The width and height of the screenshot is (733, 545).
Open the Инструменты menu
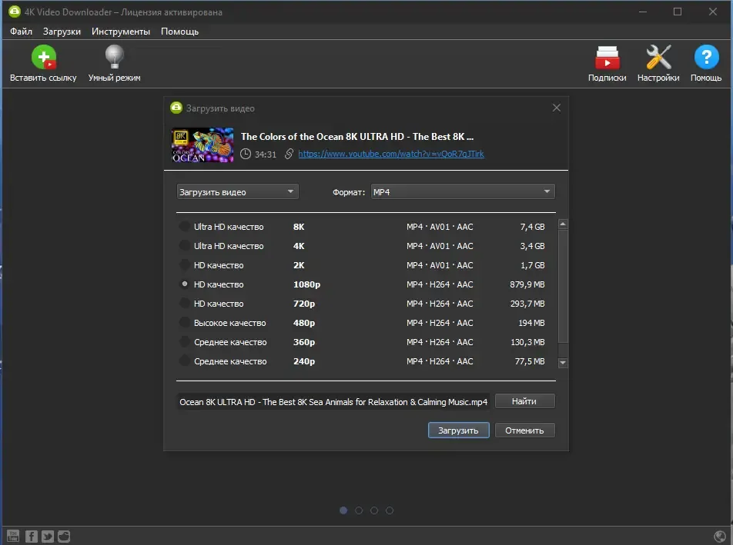pyautogui.click(x=121, y=32)
